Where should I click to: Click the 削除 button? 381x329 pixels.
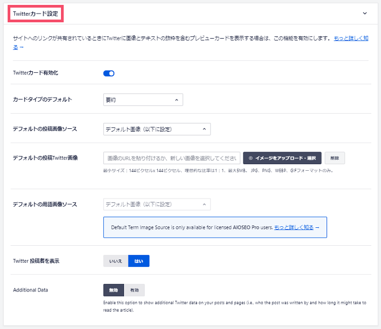coord(335,158)
